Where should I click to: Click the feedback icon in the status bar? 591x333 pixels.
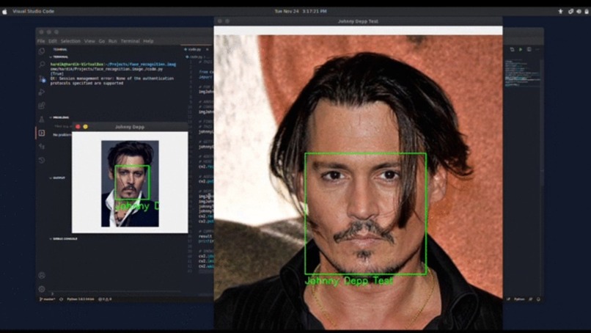pyautogui.click(x=531, y=299)
